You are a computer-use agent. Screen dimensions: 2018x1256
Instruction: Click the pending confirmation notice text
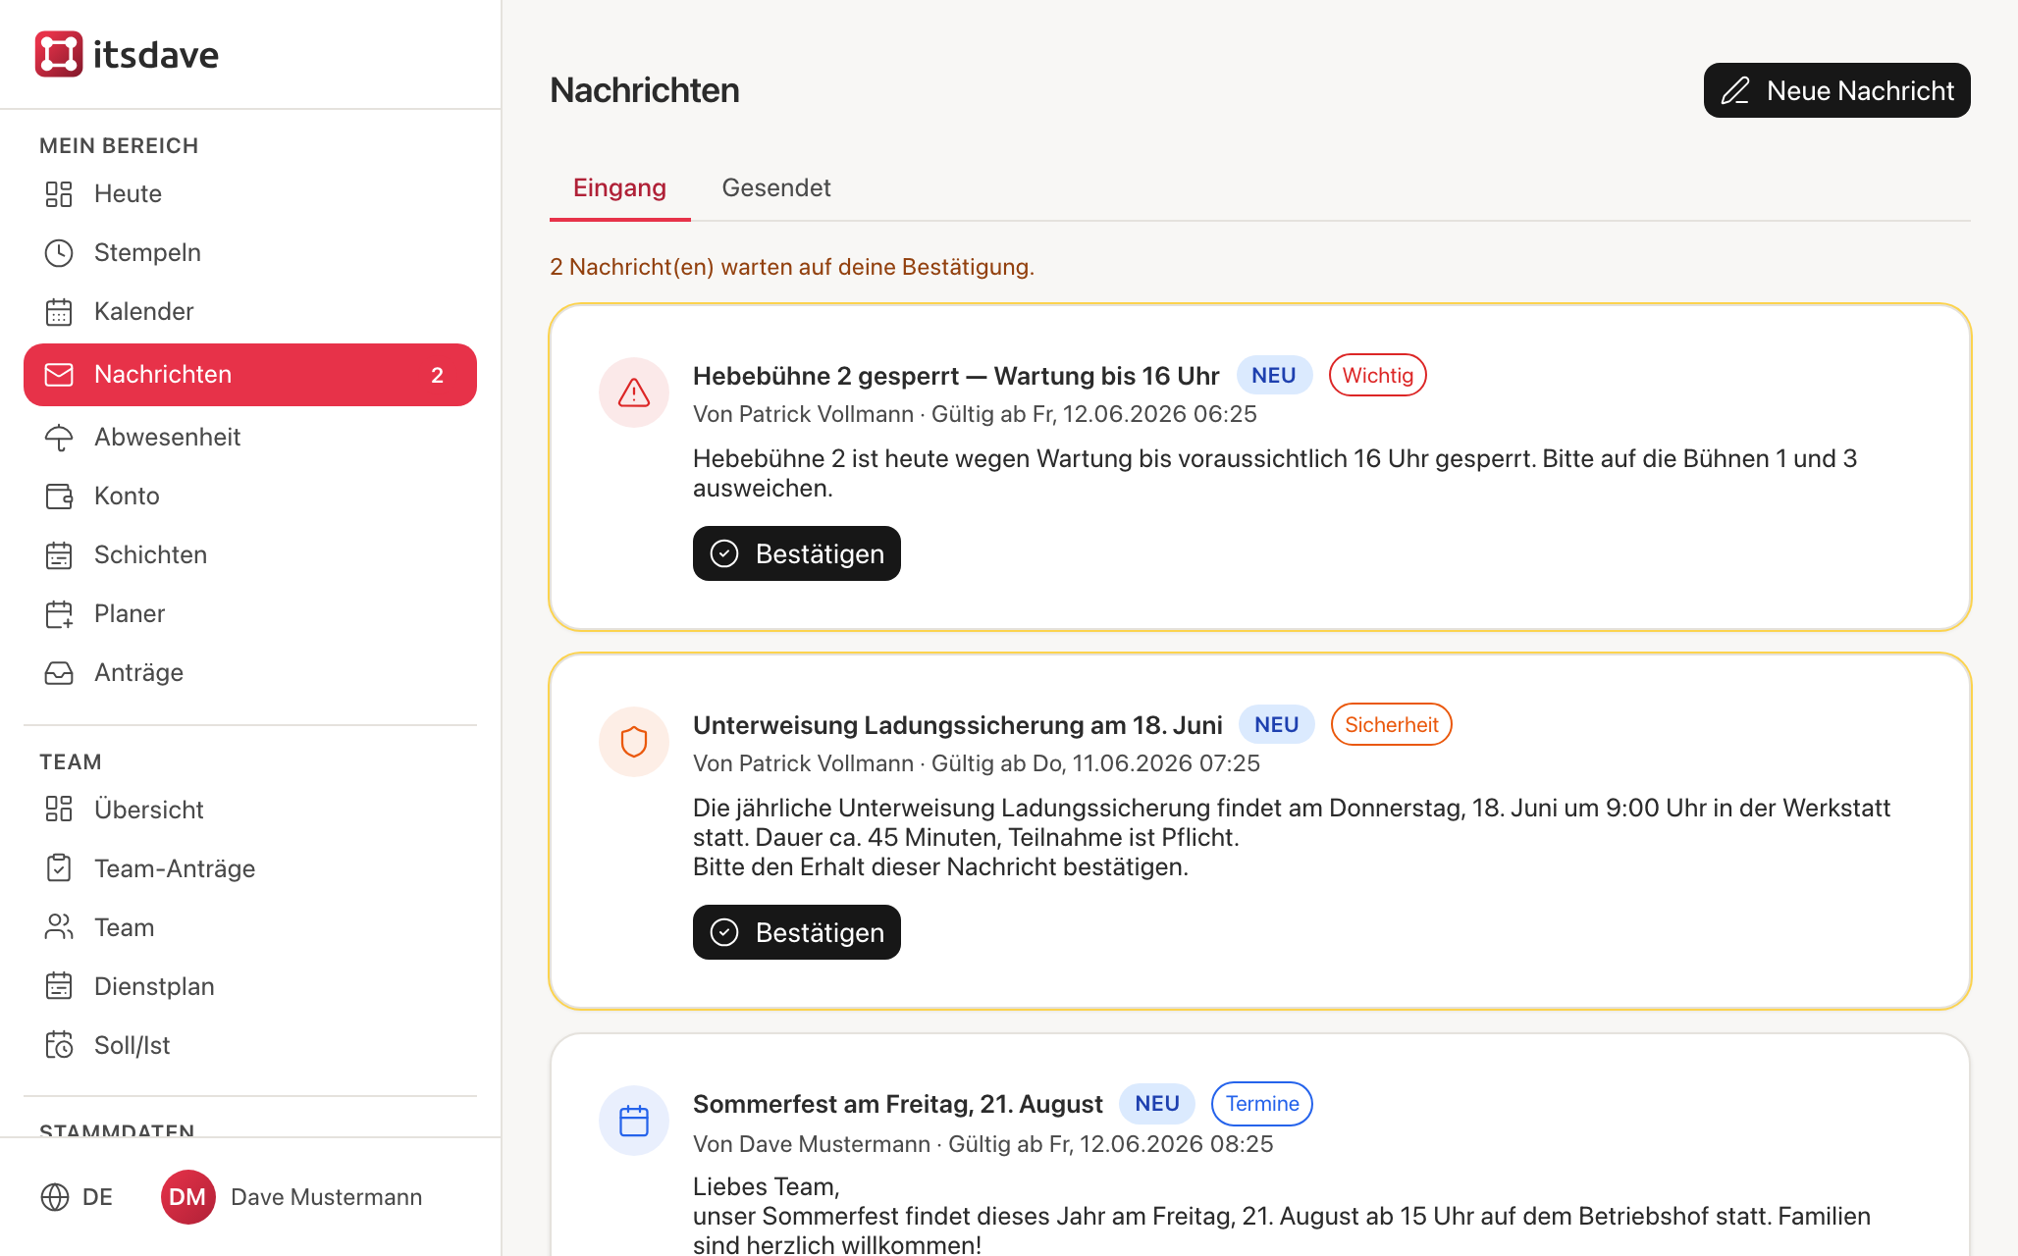coord(792,267)
